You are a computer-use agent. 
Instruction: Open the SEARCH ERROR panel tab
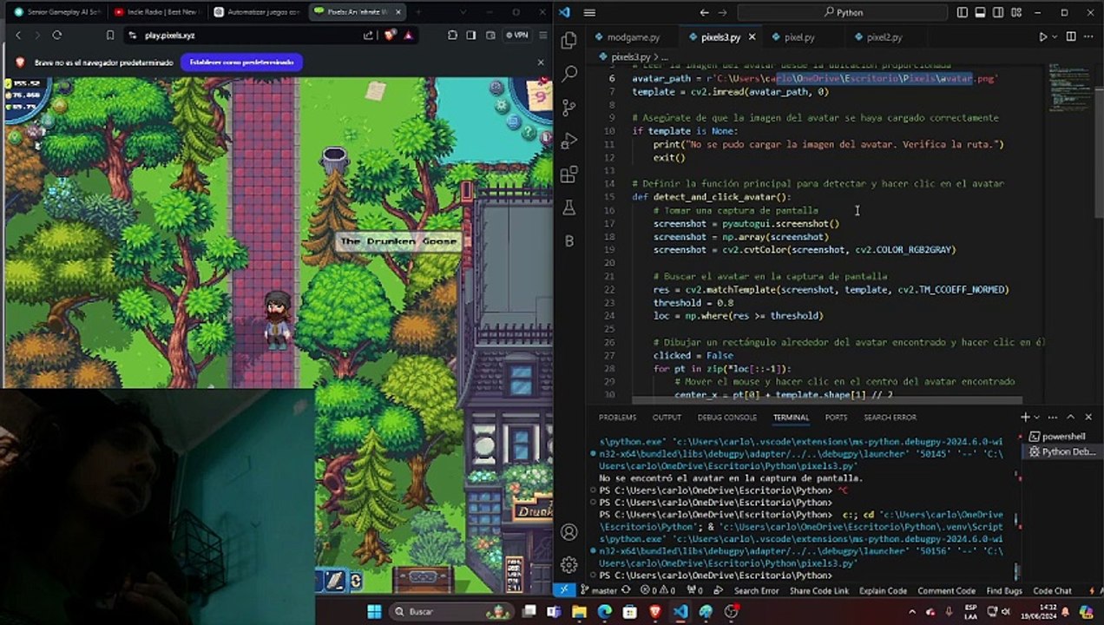coord(890,418)
